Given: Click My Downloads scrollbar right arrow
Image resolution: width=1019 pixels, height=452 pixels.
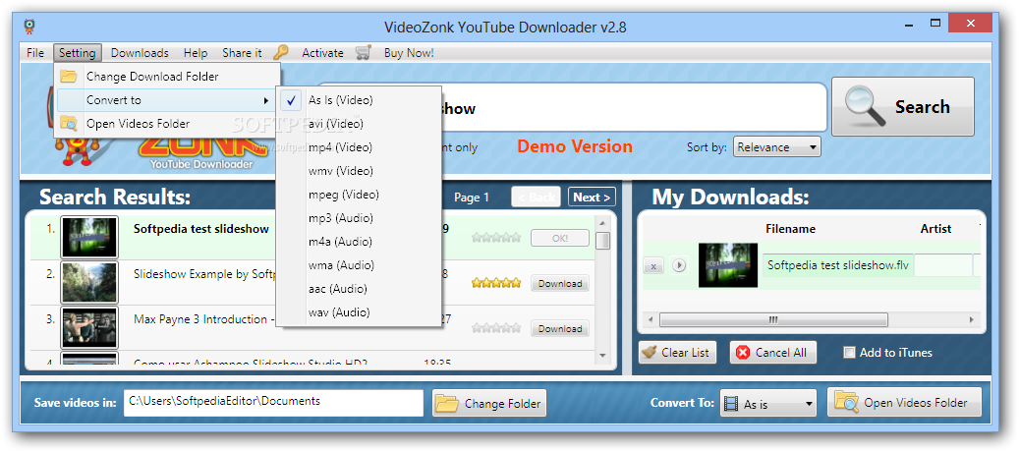Looking at the screenshot, I should point(972,320).
